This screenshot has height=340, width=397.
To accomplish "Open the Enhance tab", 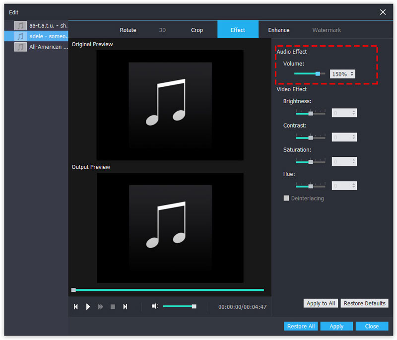I will pyautogui.click(x=279, y=30).
